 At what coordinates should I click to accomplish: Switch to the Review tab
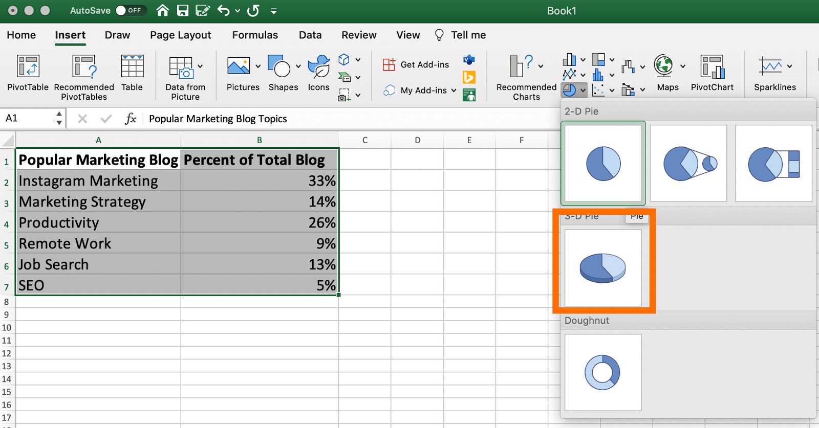click(x=359, y=35)
